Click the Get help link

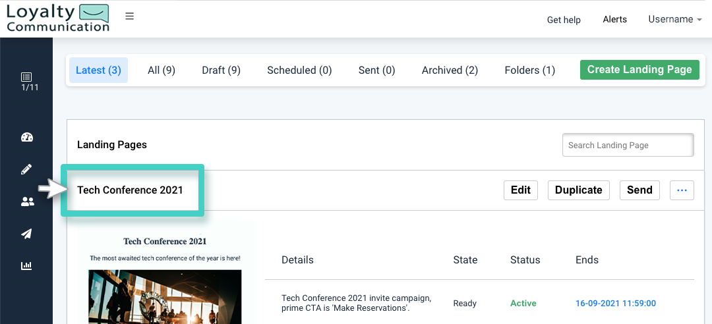click(x=564, y=20)
